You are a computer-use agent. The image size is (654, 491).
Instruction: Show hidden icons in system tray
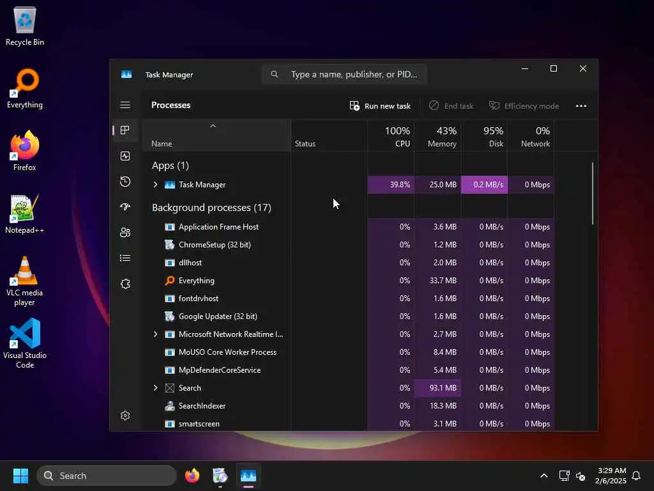click(x=544, y=476)
